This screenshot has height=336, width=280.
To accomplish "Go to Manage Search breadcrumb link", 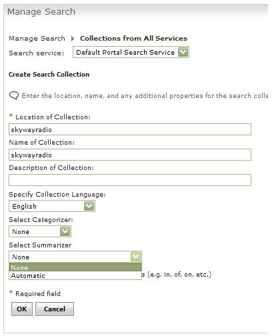I will click(x=37, y=39).
